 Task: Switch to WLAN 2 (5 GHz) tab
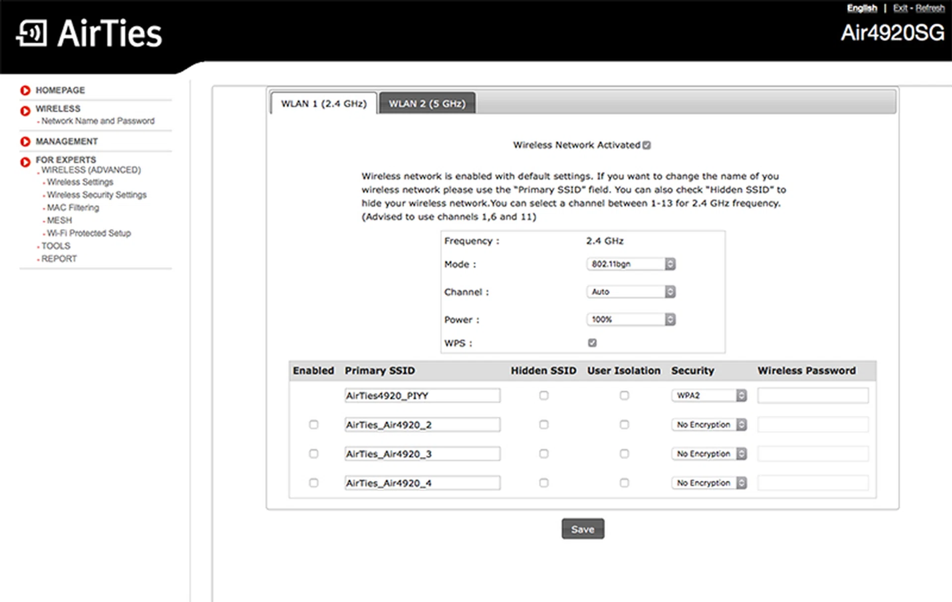point(427,103)
